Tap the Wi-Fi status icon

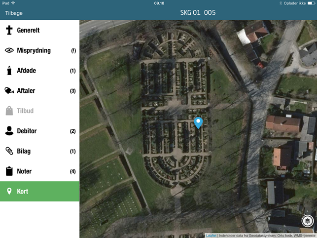pos(13,3)
